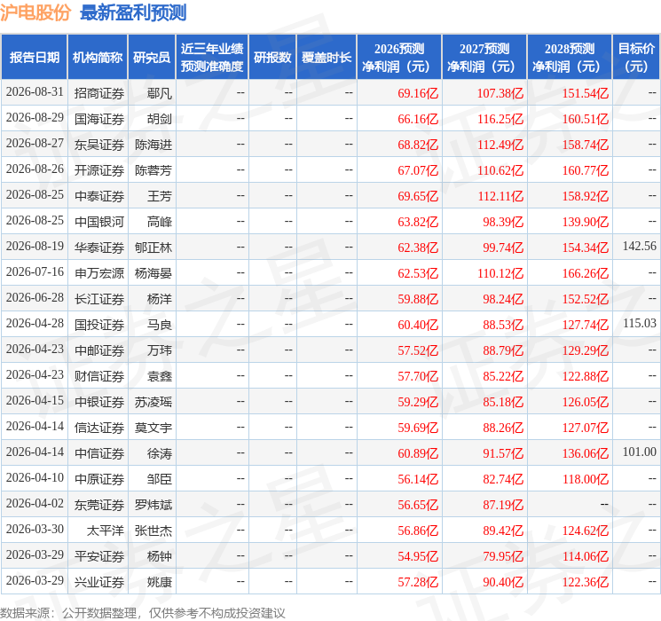Screen dimensions: 661x621
Task: Select 中邮证券 institution cell
Action: tap(99, 350)
